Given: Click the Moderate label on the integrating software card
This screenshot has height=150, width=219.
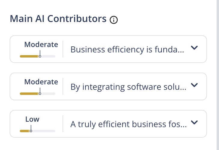Looking at the screenshot, I should [x=41, y=82].
